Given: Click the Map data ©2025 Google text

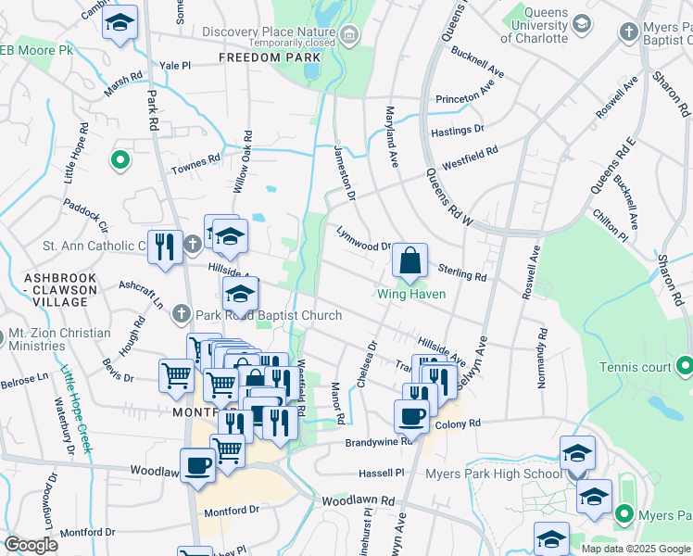Looking at the screenshot, I should (x=636, y=549).
